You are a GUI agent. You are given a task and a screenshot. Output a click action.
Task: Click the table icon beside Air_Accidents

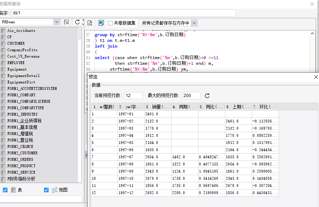3,30
